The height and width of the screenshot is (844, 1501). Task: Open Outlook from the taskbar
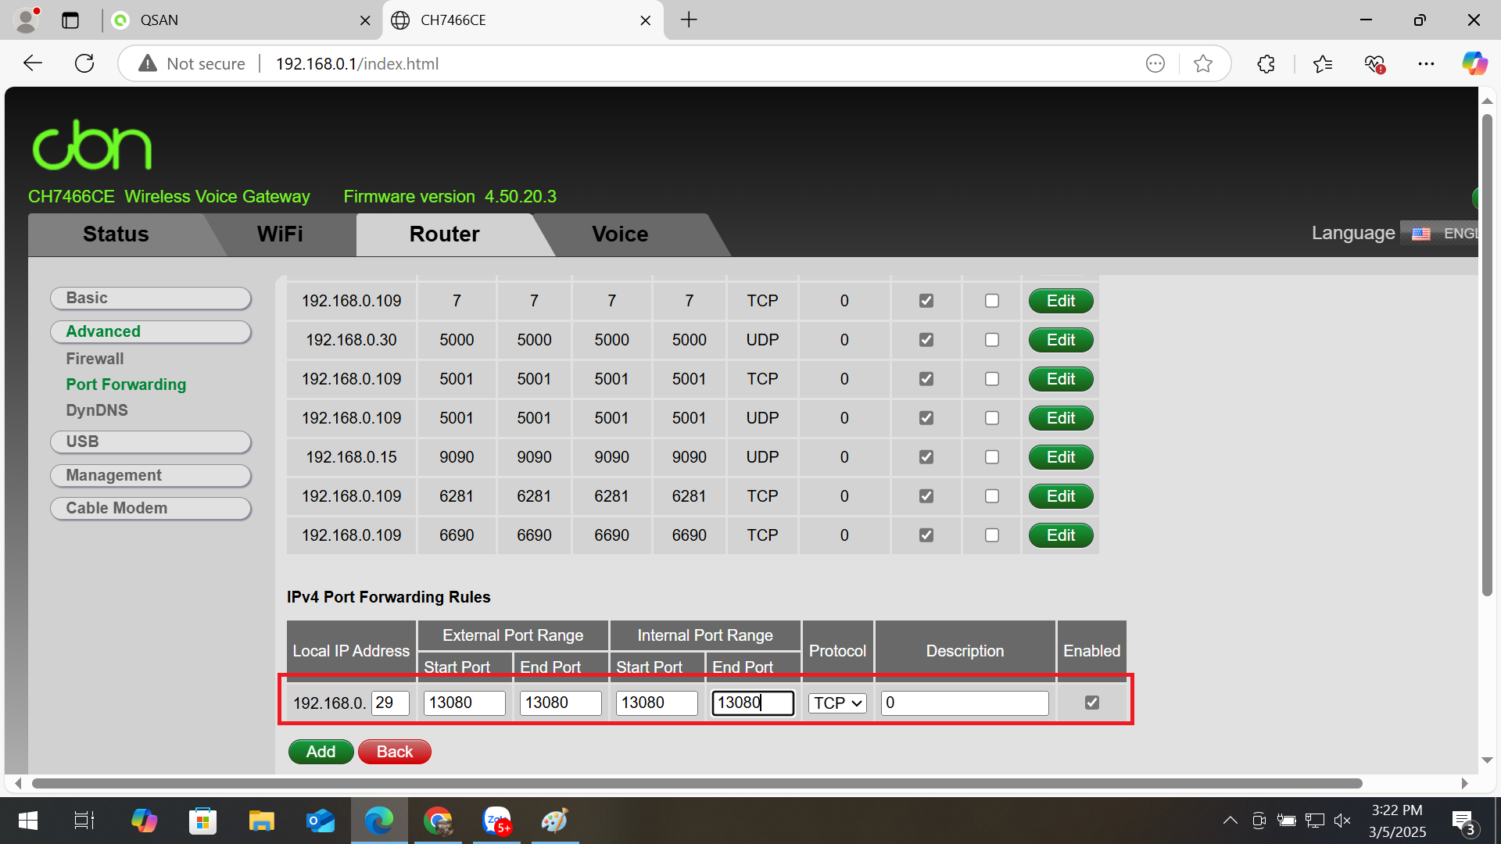(x=320, y=821)
